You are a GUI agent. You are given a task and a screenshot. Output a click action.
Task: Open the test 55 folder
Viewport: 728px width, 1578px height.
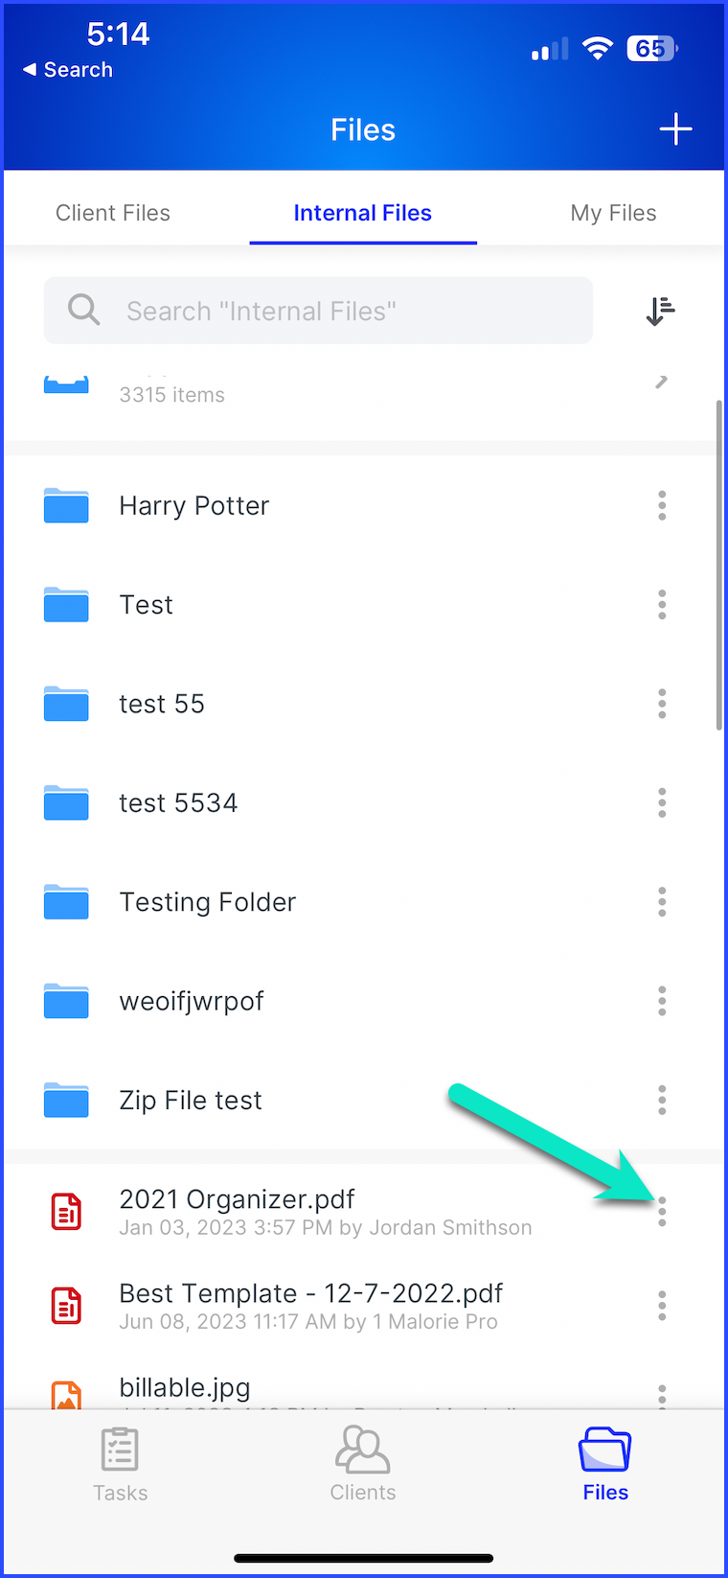[x=162, y=704]
